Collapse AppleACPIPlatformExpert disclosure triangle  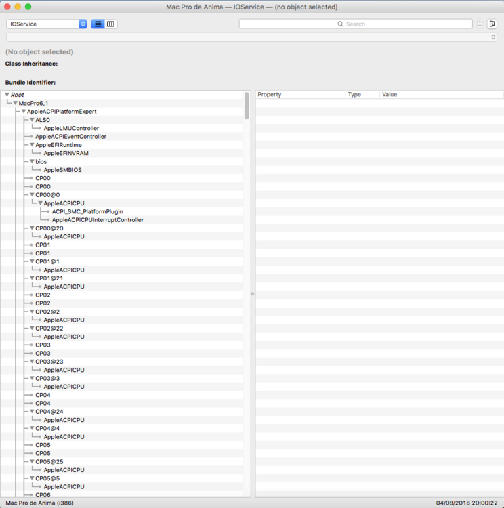click(24, 111)
